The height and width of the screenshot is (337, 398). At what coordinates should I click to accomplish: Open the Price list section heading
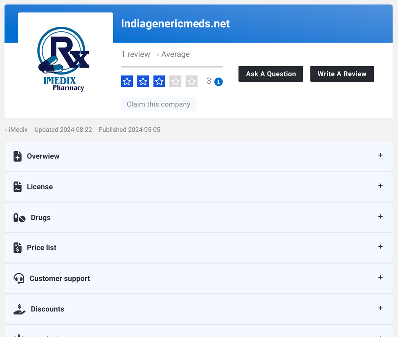tap(42, 247)
